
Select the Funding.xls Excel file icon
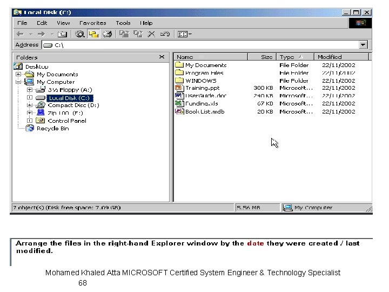pos(179,103)
